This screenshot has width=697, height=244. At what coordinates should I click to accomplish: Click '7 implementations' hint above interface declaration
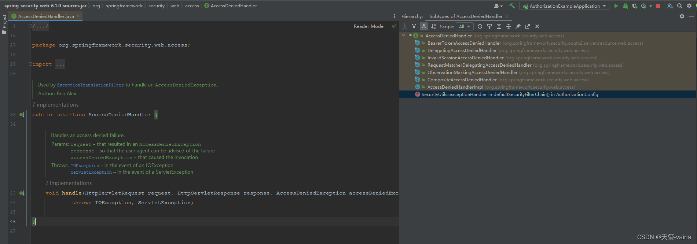[55, 105]
